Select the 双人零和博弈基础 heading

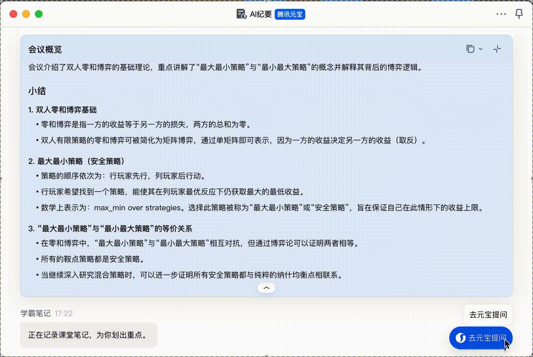coord(62,110)
